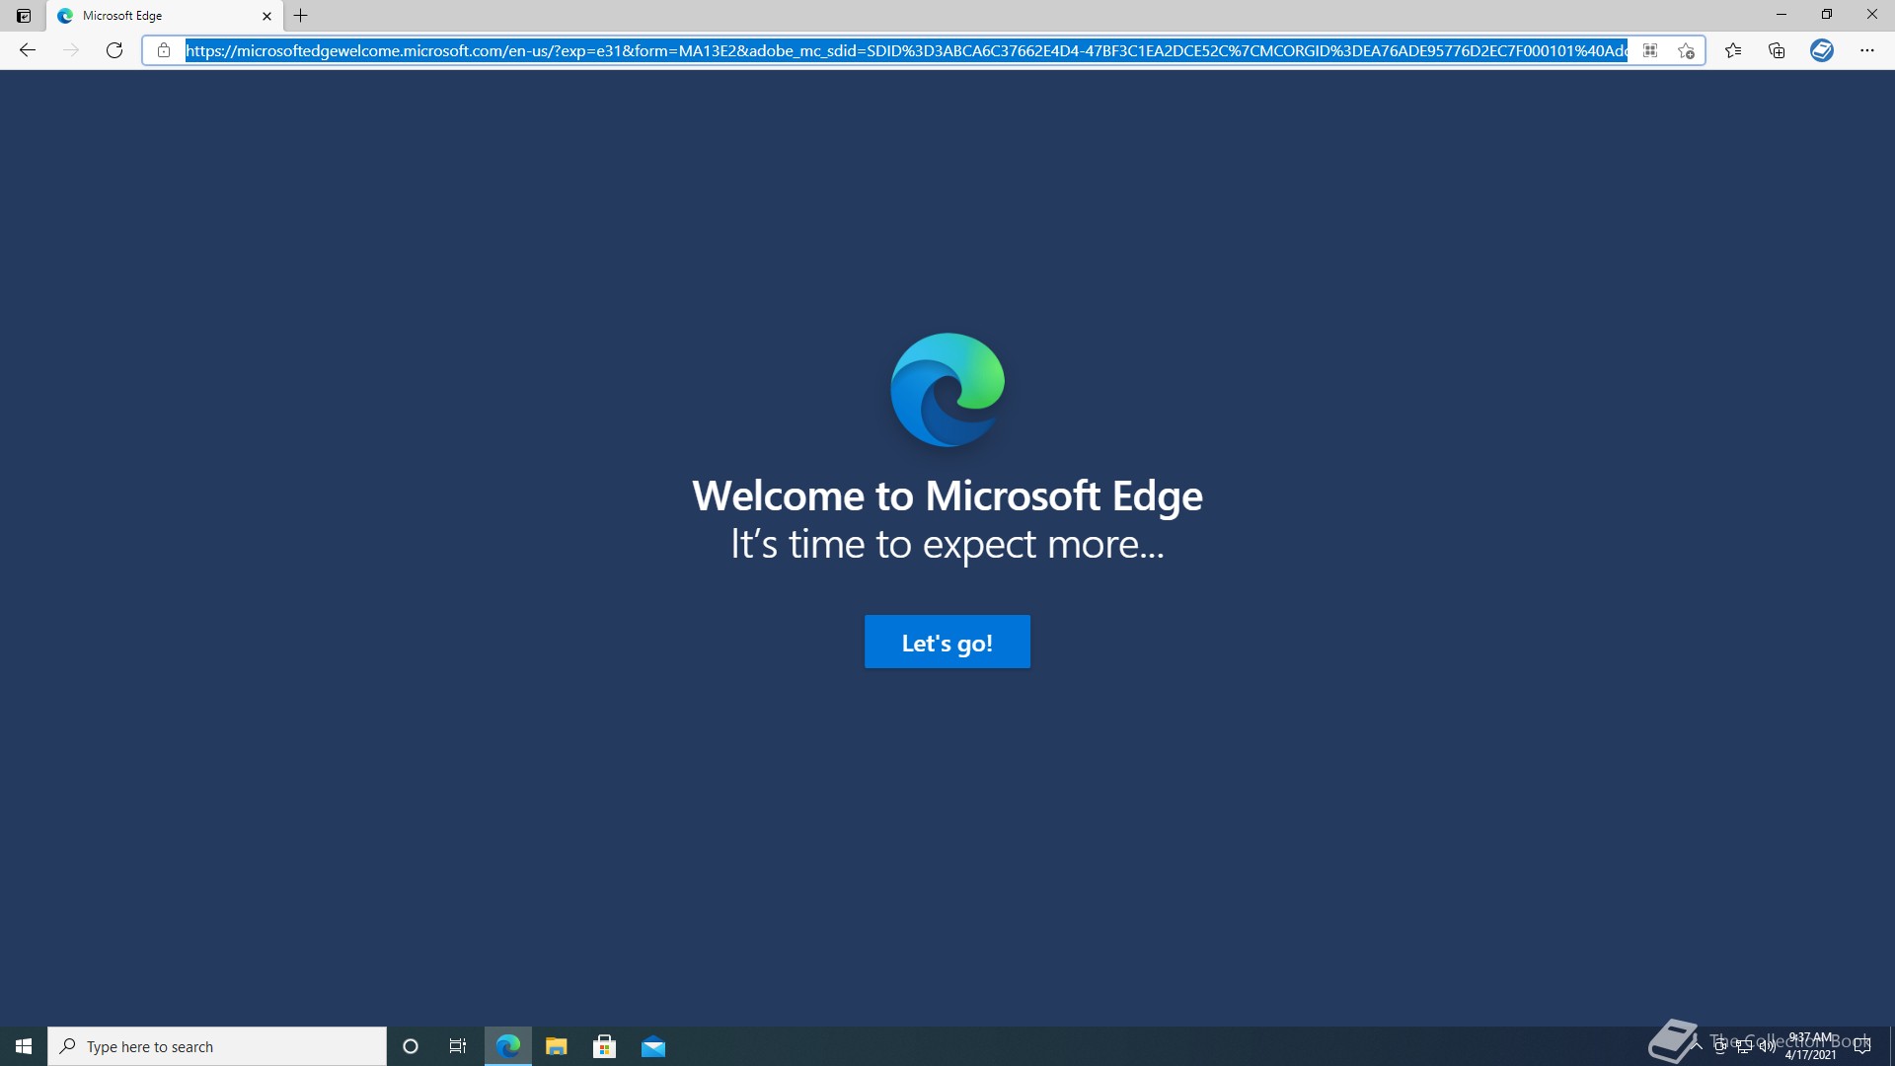This screenshot has height=1066, width=1895.
Task: Open Microsoft Store from taskbar
Action: click(604, 1046)
